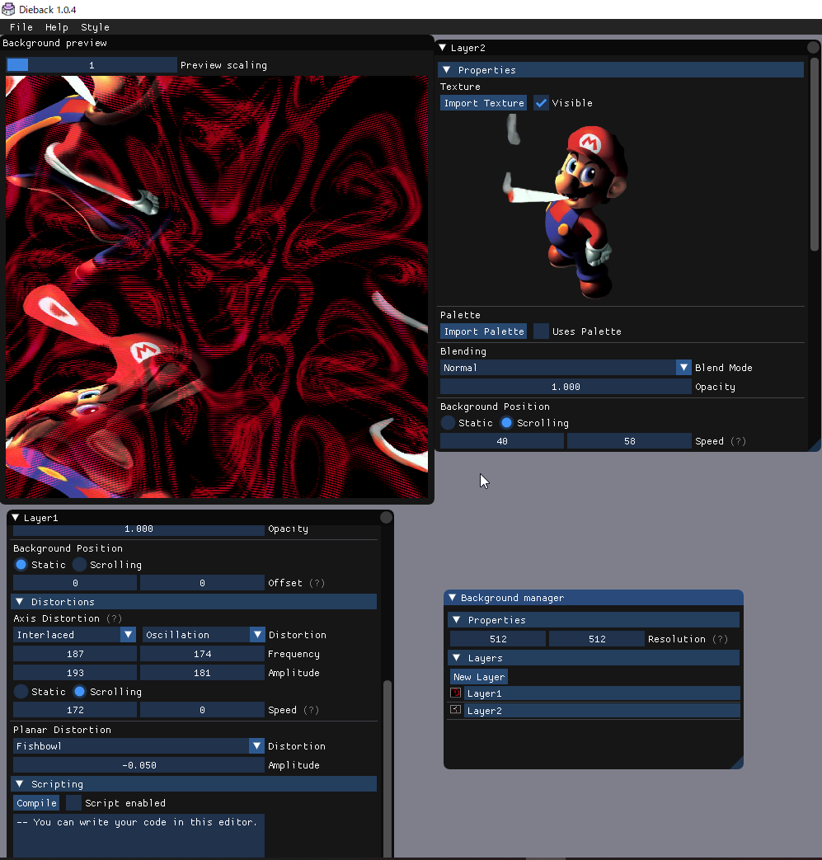Open the Fishbowl planar distortion dropdown
Image resolution: width=822 pixels, height=860 pixels.
pyautogui.click(x=139, y=746)
